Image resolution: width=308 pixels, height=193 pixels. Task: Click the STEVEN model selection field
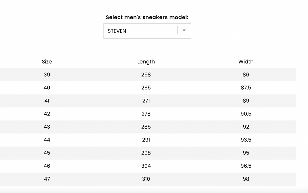pos(147,31)
